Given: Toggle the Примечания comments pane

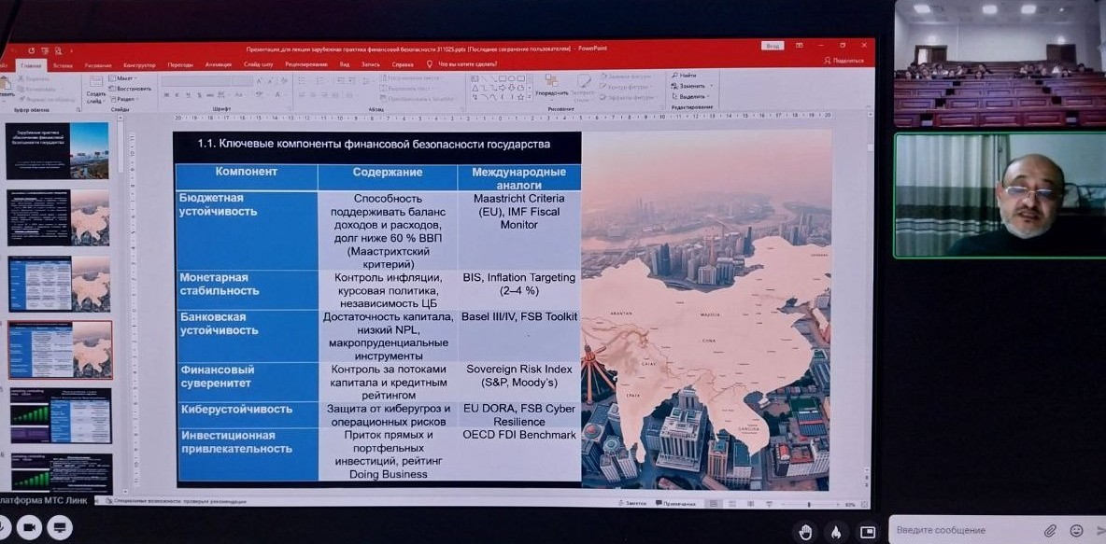Looking at the screenshot, I should point(679,504).
